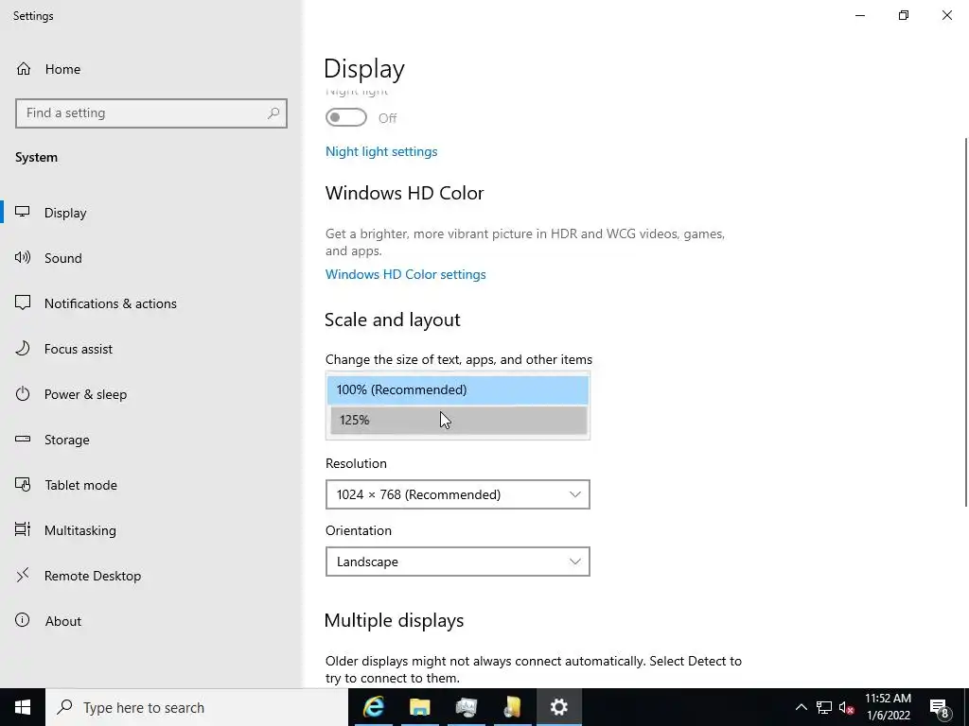
Task: Toggle the Night light switch
Action: (346, 117)
